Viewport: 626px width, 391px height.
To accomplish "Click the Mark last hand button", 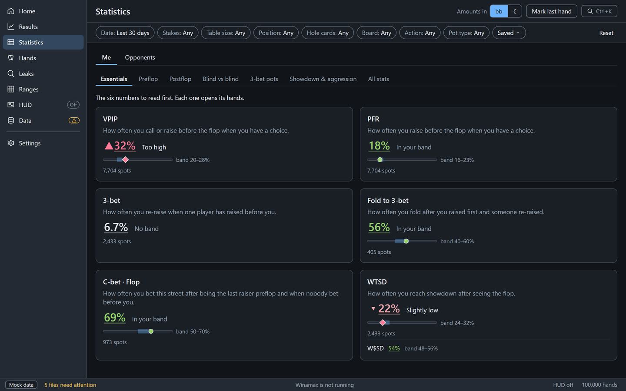I will point(552,11).
